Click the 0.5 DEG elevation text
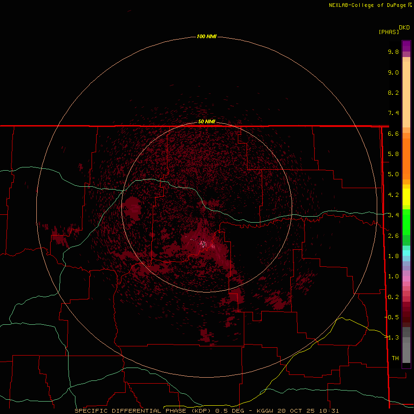 [230, 411]
